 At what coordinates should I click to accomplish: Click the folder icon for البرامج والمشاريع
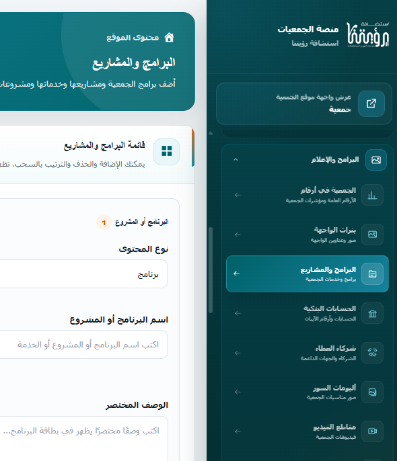coord(372,274)
